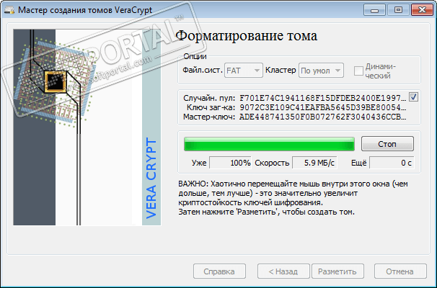The height and width of the screenshot is (288, 437).
Task: Click the ВАЖНО instruction text
Action: [293, 198]
